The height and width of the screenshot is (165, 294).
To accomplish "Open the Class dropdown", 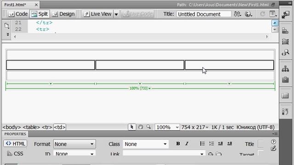I will click(x=146, y=144).
